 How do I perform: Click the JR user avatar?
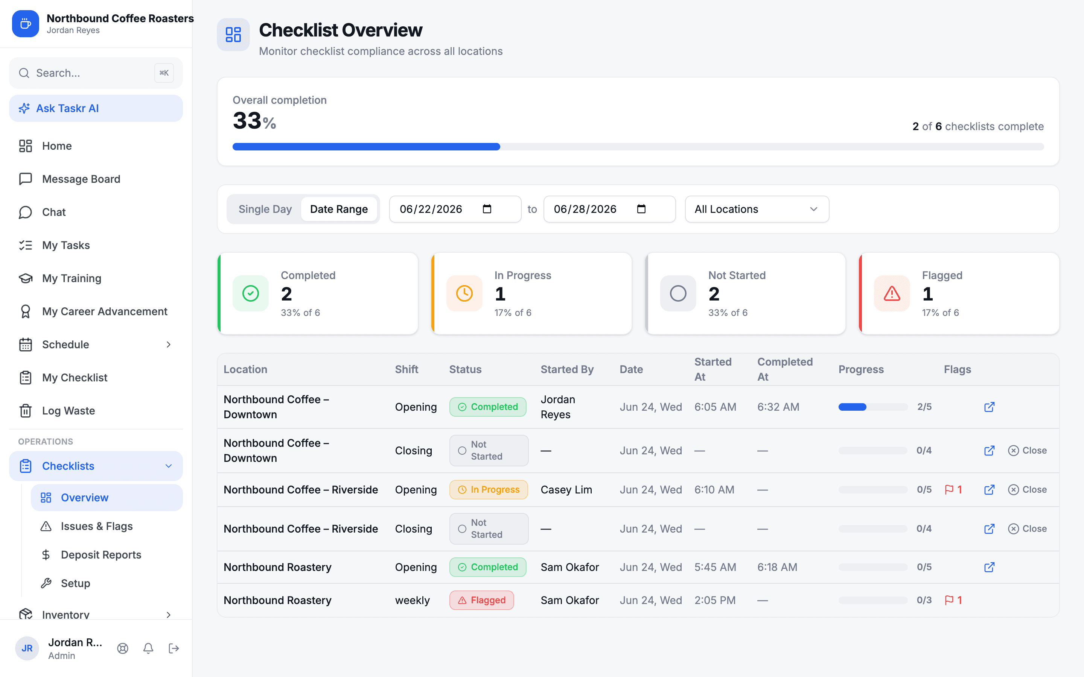(27, 648)
